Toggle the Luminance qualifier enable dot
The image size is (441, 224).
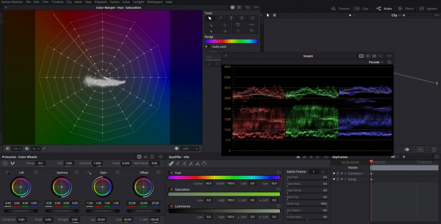pos(171,206)
